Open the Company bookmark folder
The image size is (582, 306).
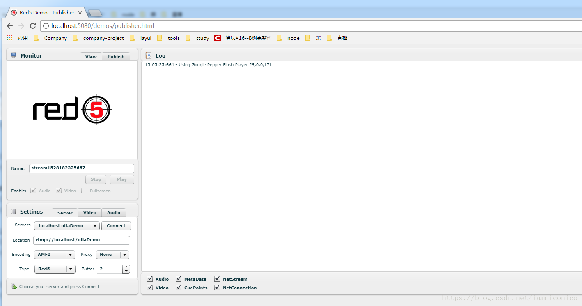coord(50,38)
